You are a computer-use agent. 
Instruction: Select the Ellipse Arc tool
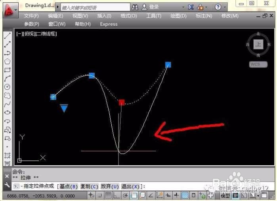7,121
